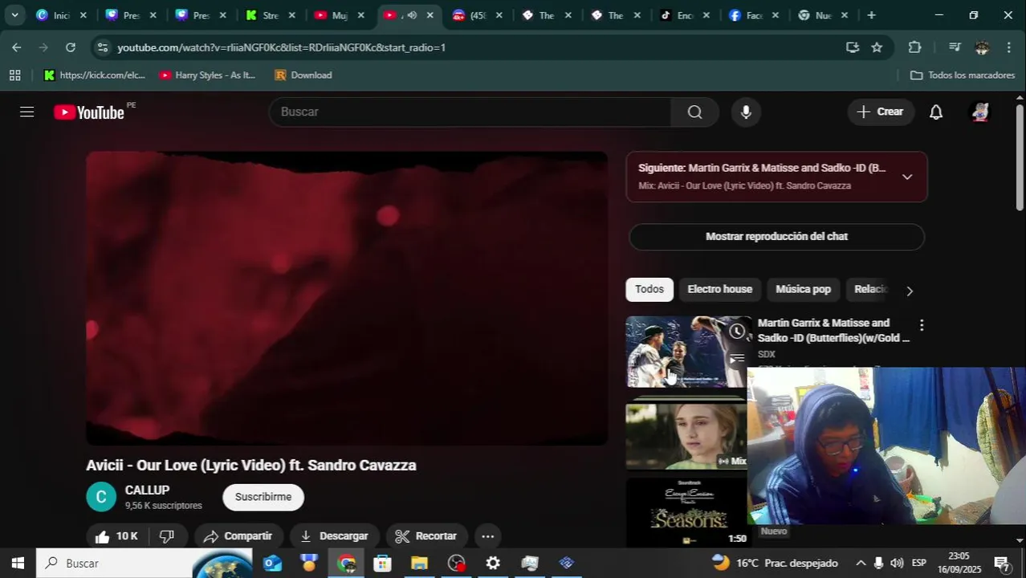This screenshot has height=578, width=1026.
Task: Open options menu for Martin Garrix video
Action: [x=922, y=325]
